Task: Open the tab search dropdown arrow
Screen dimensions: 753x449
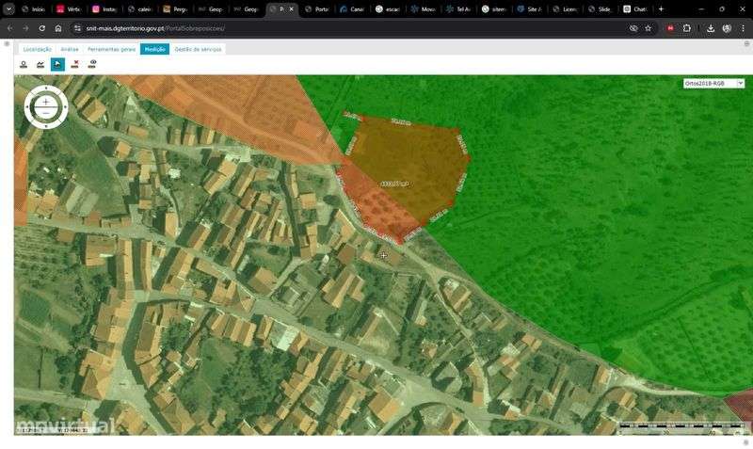Action: click(8, 9)
